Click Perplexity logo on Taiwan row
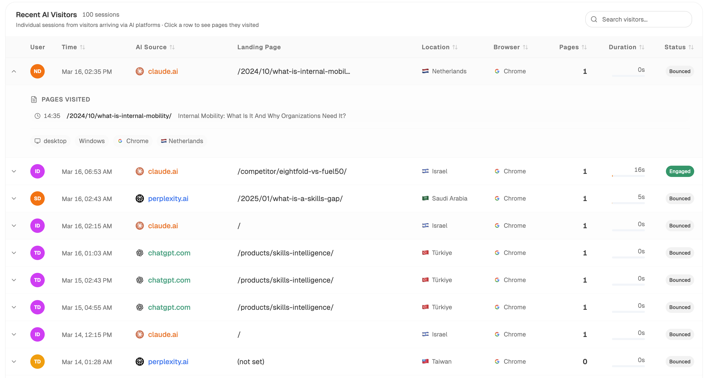The width and height of the screenshot is (706, 378). click(x=140, y=362)
